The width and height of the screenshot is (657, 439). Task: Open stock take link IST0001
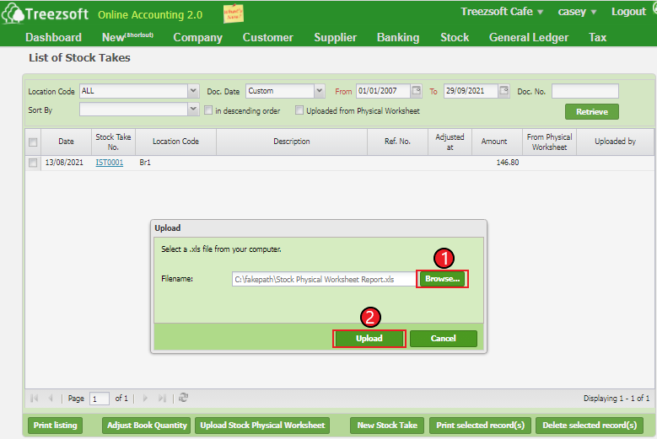pos(109,163)
